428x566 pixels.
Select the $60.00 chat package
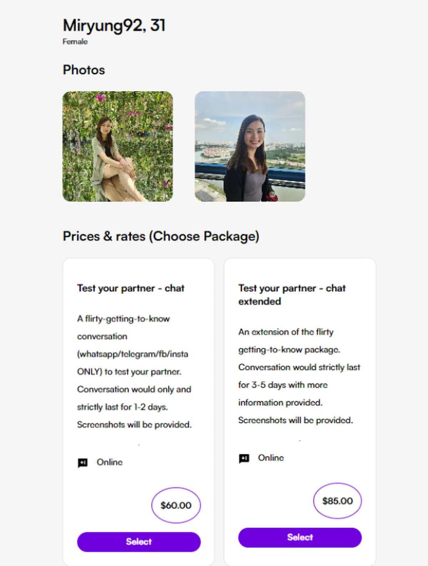tap(139, 542)
